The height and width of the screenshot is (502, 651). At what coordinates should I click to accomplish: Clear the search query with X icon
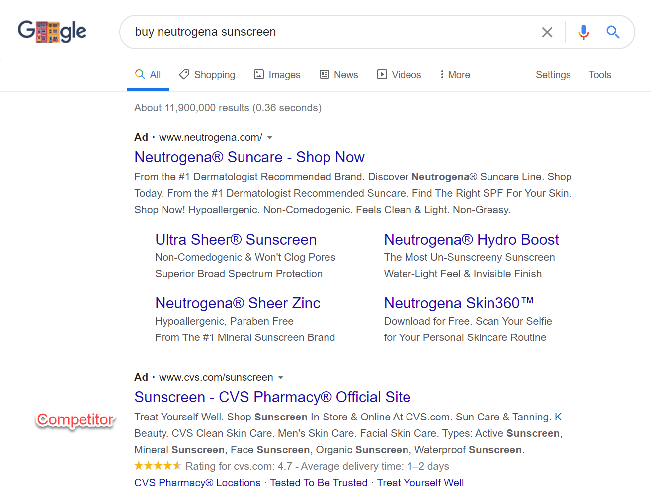point(547,32)
